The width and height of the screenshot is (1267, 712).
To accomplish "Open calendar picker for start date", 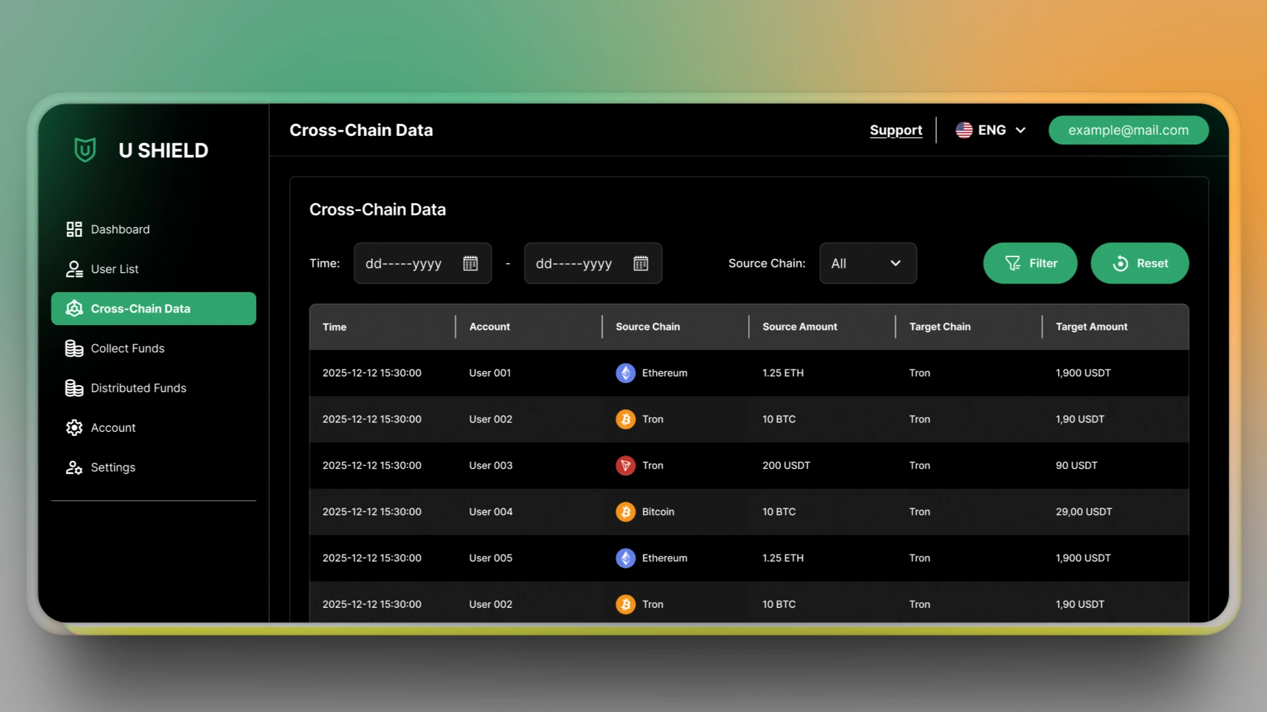I will coord(470,264).
